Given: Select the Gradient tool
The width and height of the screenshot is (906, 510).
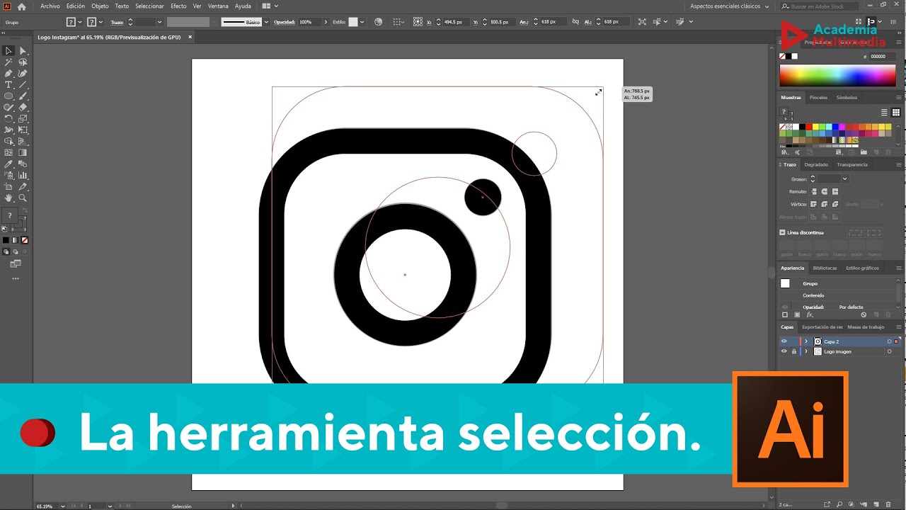Looking at the screenshot, I should coord(23,152).
